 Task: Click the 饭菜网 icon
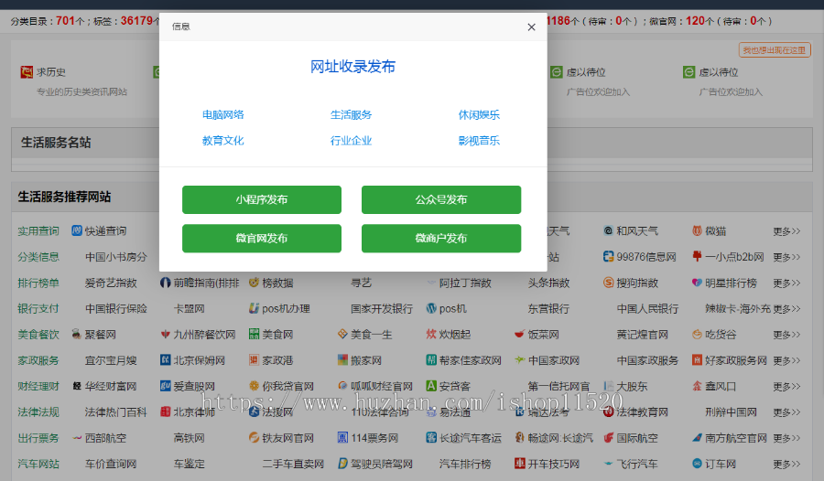point(519,334)
